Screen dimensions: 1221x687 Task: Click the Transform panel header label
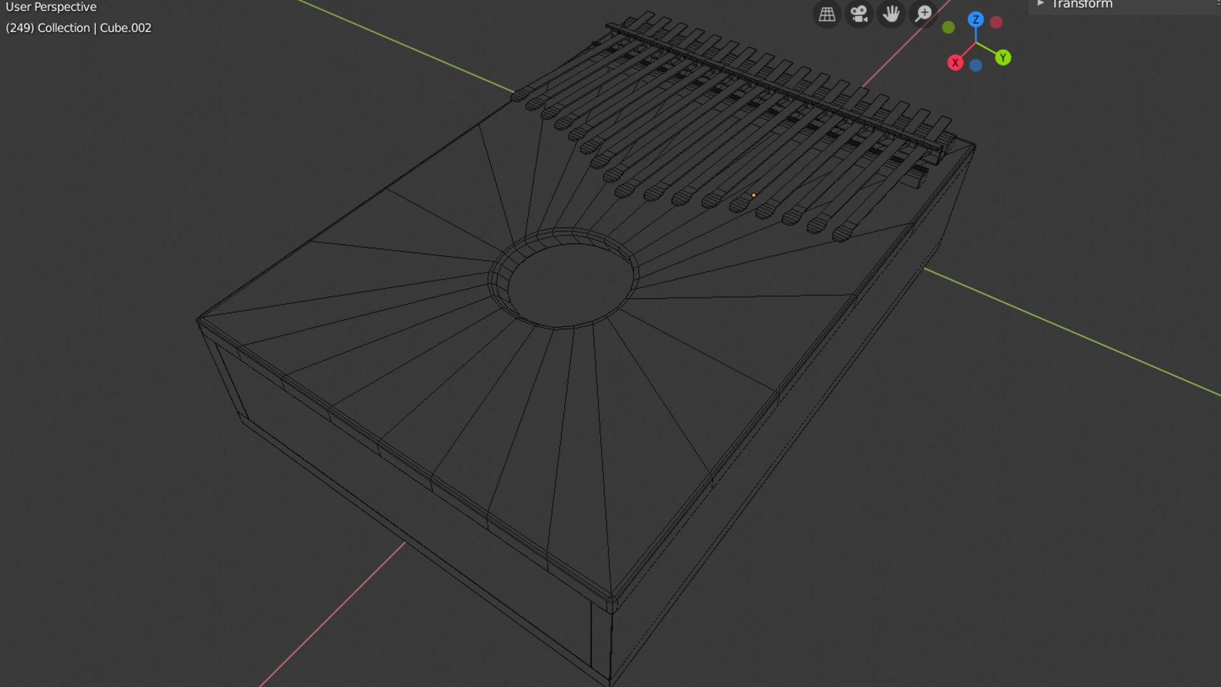[1082, 4]
